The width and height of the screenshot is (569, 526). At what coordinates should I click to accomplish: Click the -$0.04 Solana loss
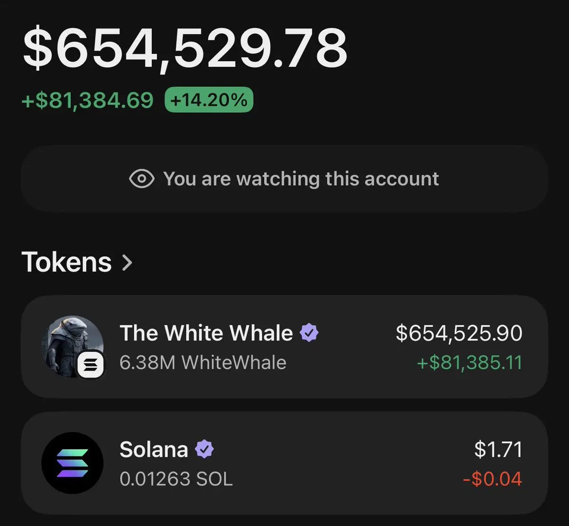[x=493, y=479]
